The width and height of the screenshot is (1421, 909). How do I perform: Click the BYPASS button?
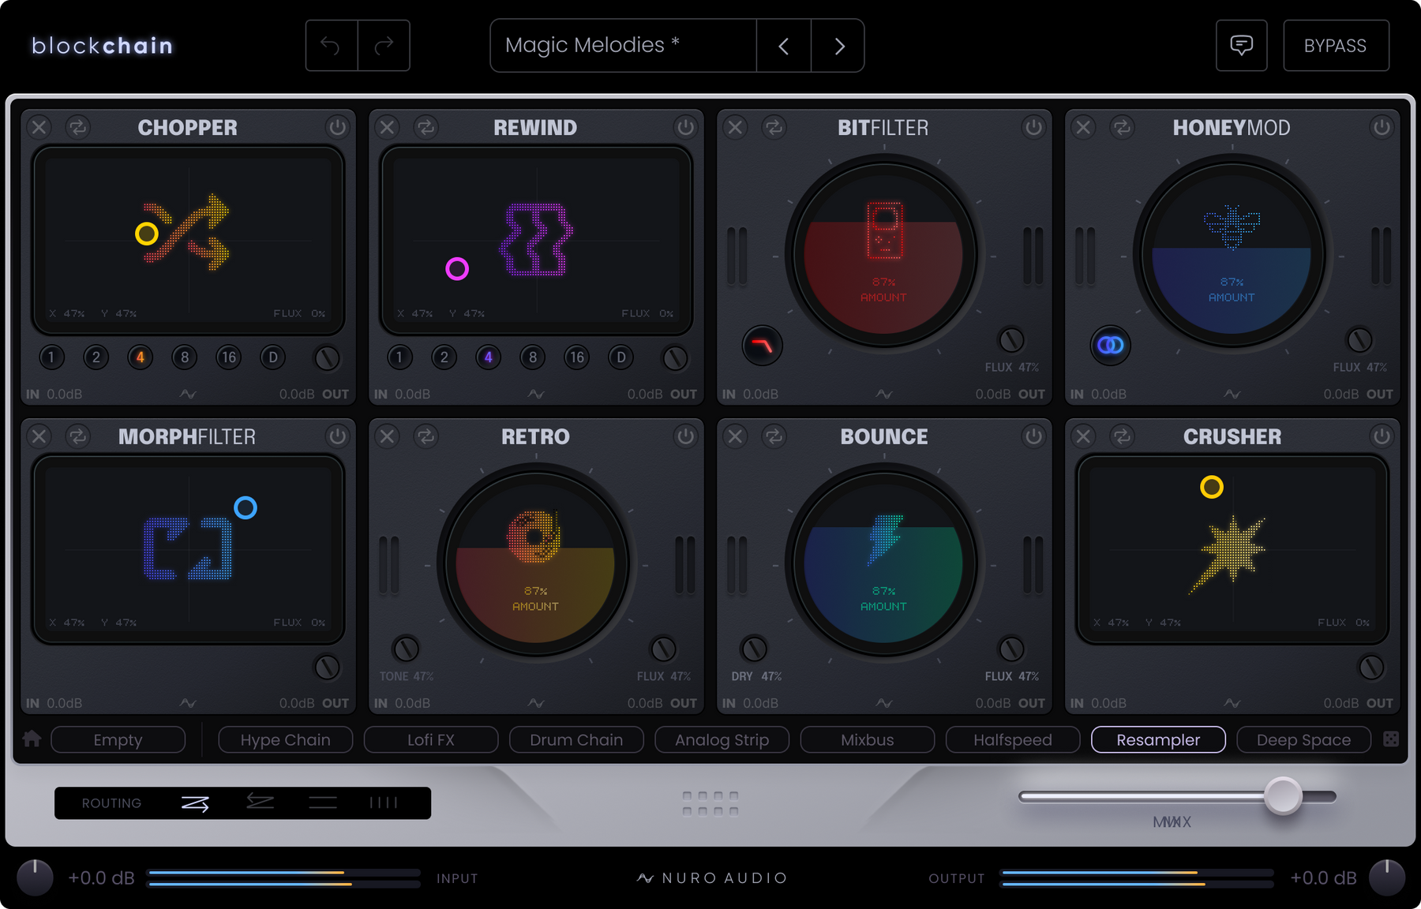(x=1336, y=46)
